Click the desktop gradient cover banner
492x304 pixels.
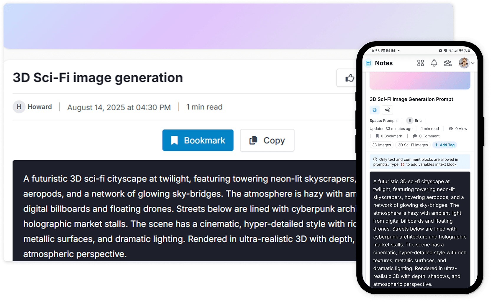point(228,26)
